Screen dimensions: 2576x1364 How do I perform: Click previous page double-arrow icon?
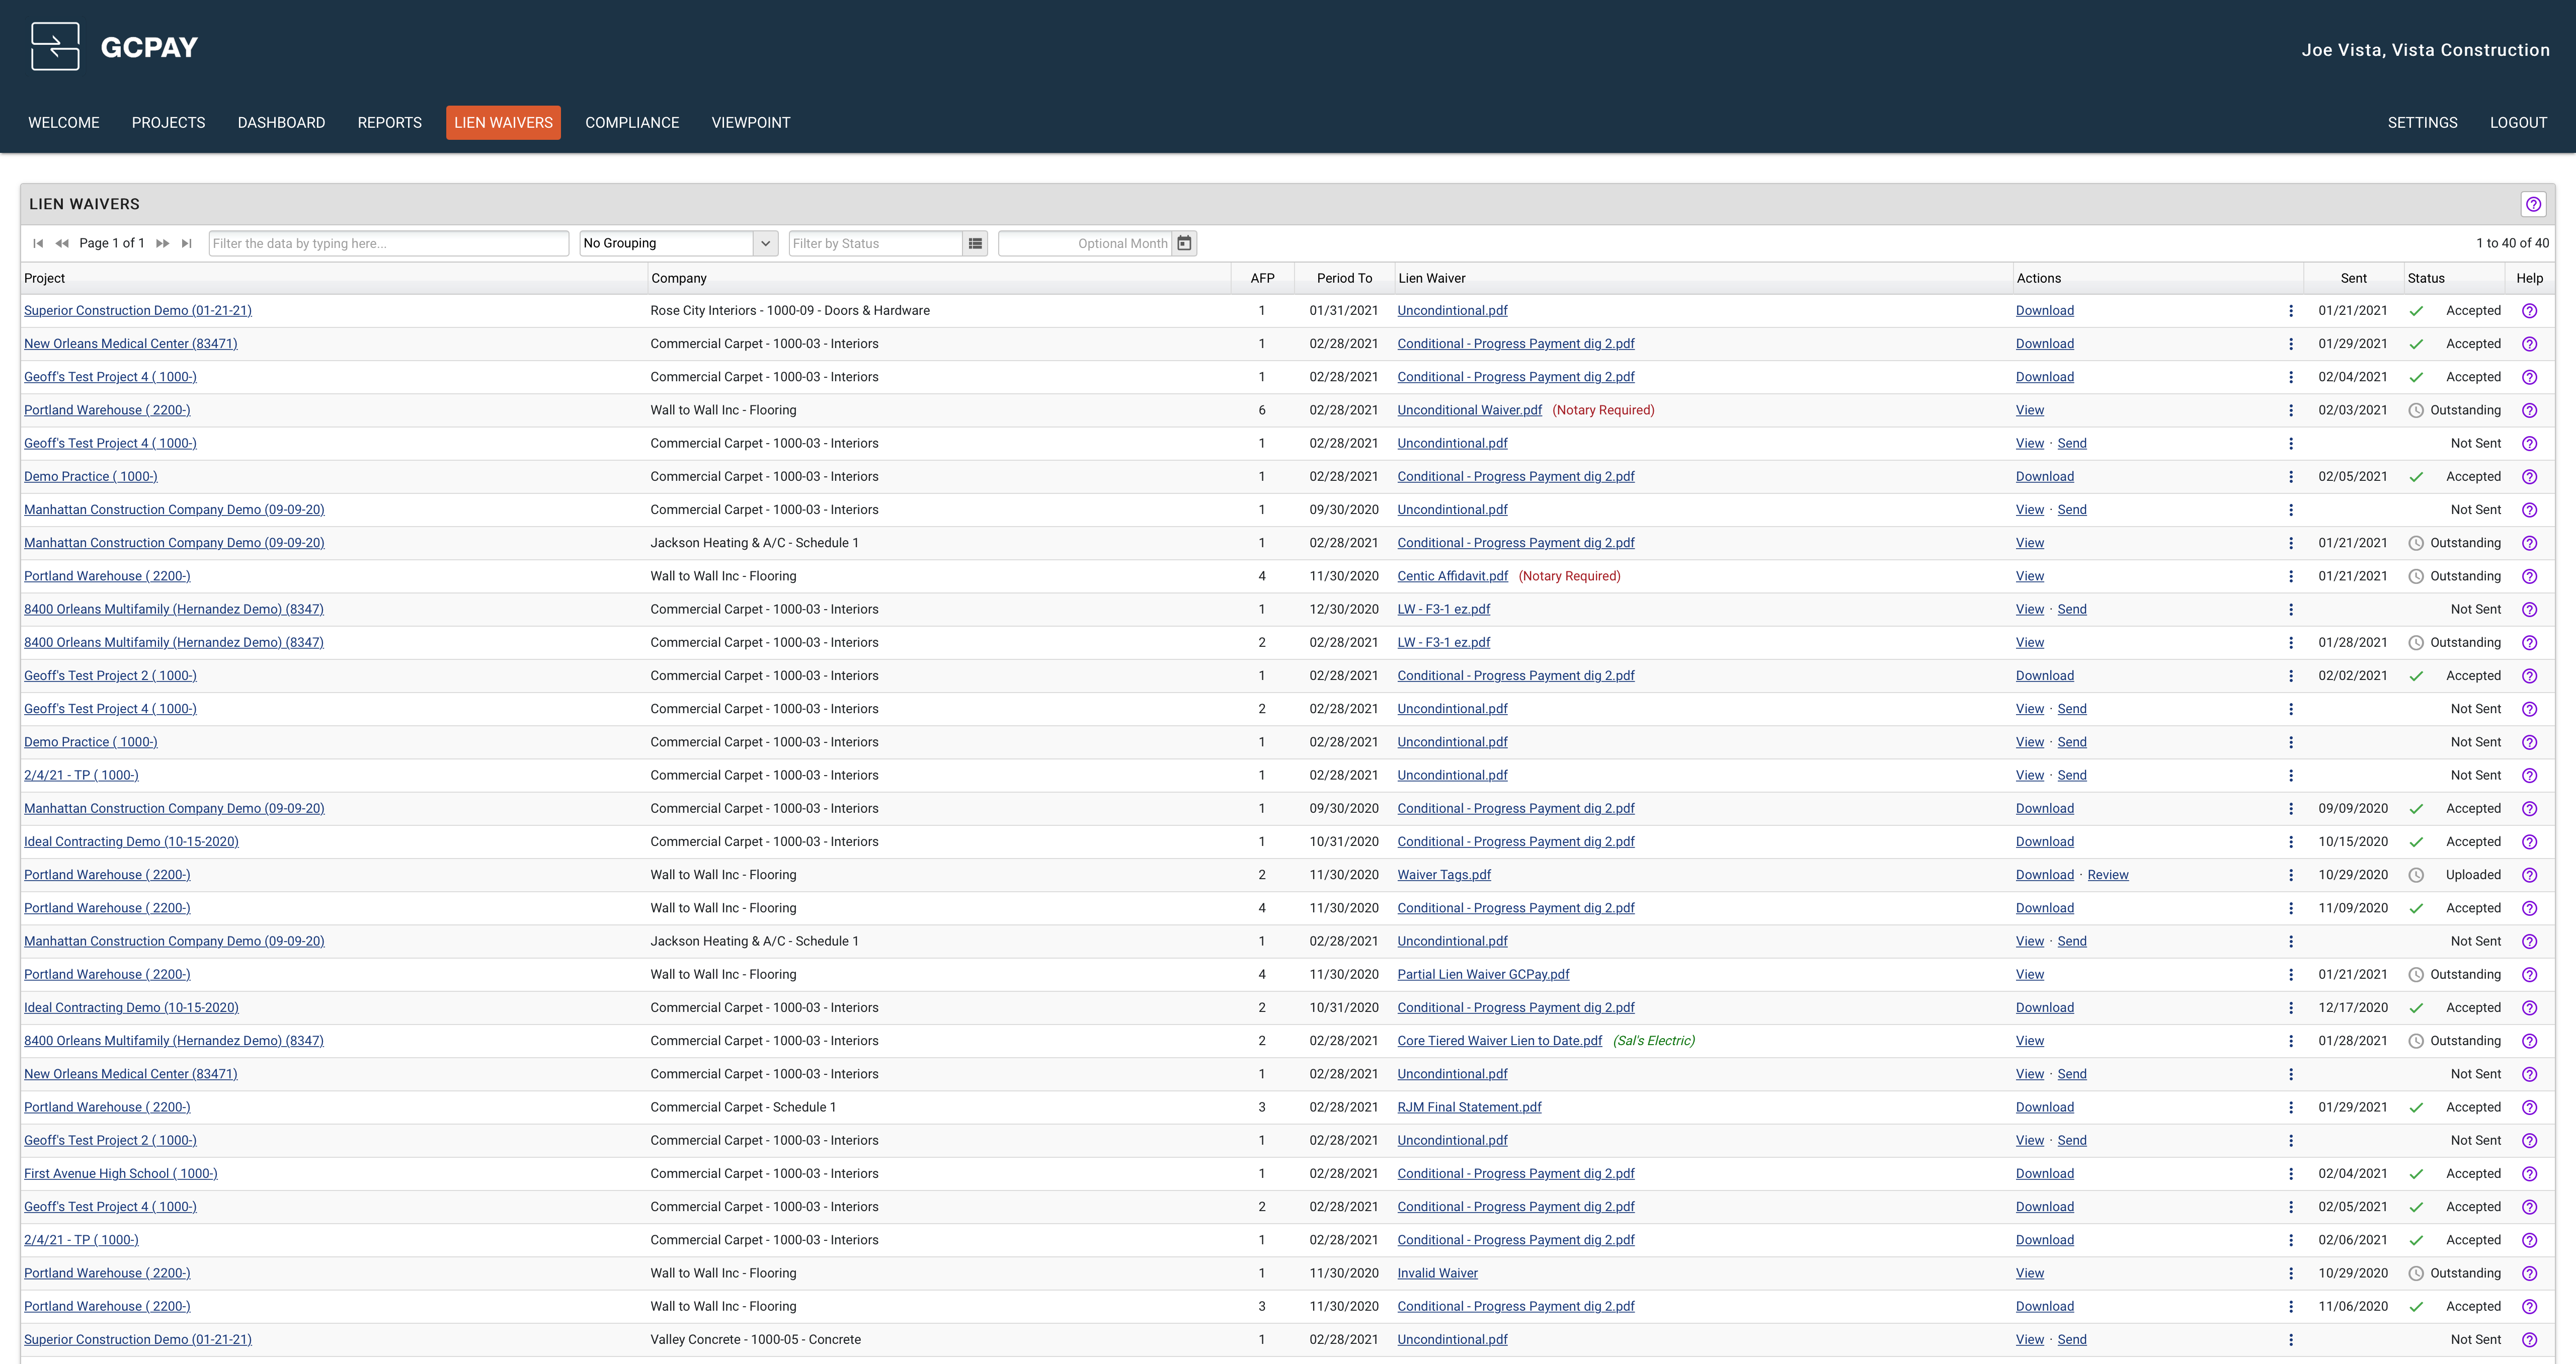pos(62,243)
